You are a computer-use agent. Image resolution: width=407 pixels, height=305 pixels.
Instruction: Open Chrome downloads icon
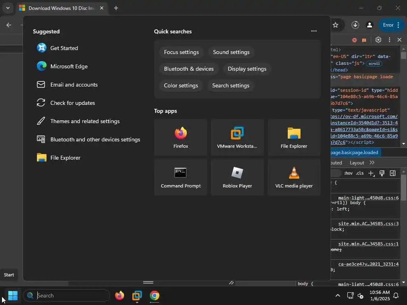point(355,25)
